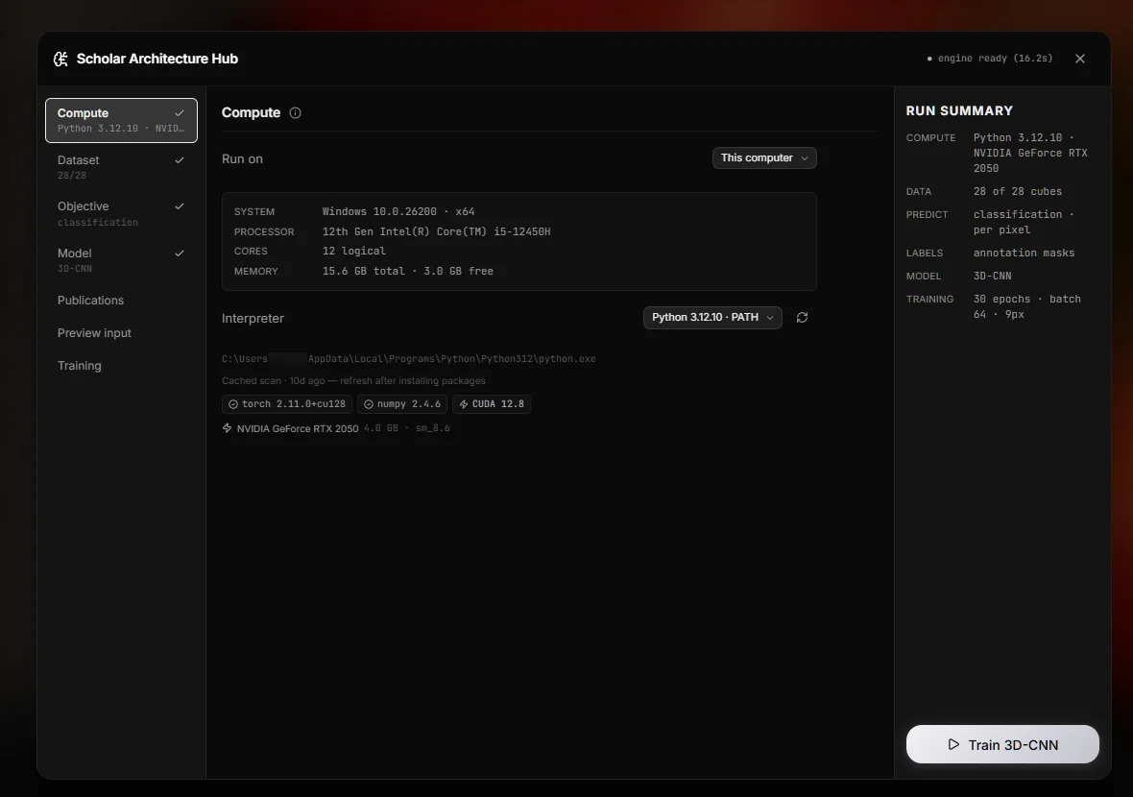
Task: Click the lightning icon beside NVIDIA GeForce RTX 2050
Action: (227, 427)
